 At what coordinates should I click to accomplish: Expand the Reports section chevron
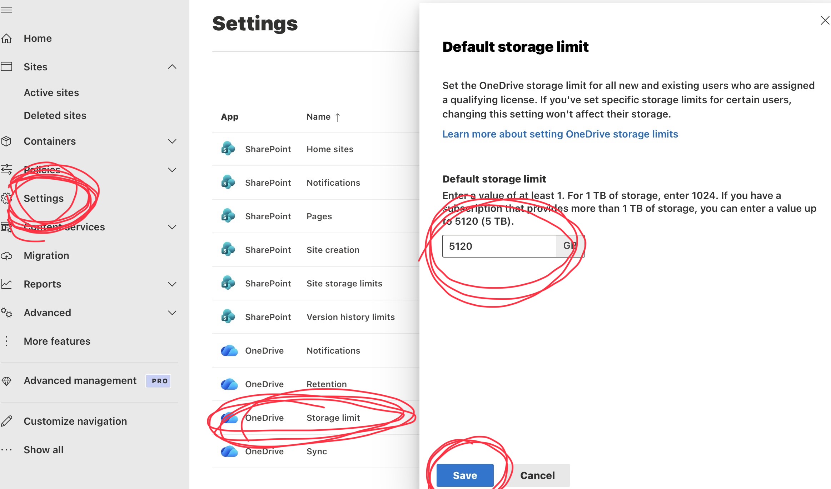(172, 284)
